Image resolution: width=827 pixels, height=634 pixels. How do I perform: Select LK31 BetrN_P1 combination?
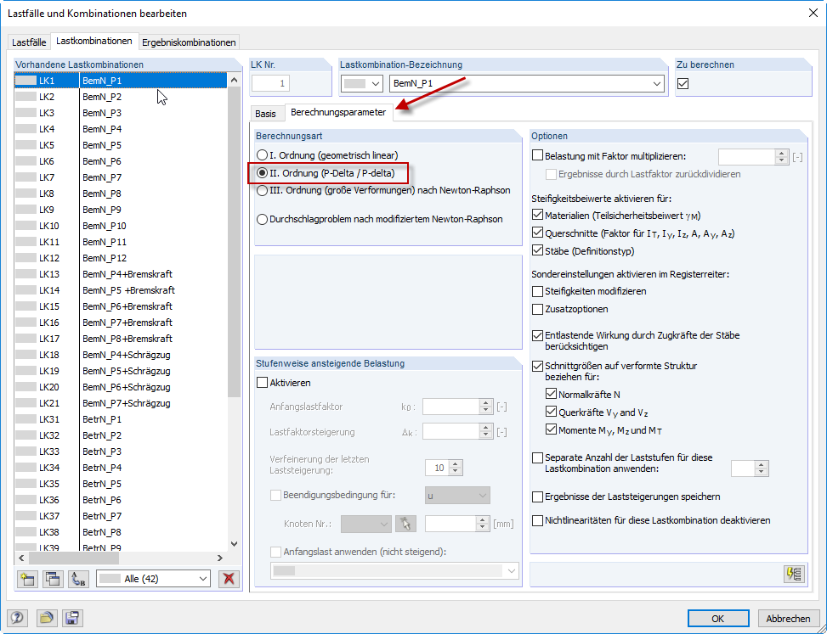pyautogui.click(x=121, y=419)
